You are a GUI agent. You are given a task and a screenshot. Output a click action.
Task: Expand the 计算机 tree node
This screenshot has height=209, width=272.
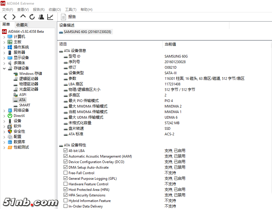pos(4,37)
